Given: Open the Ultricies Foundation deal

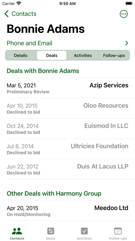Looking at the screenshot, I should click(67, 149).
